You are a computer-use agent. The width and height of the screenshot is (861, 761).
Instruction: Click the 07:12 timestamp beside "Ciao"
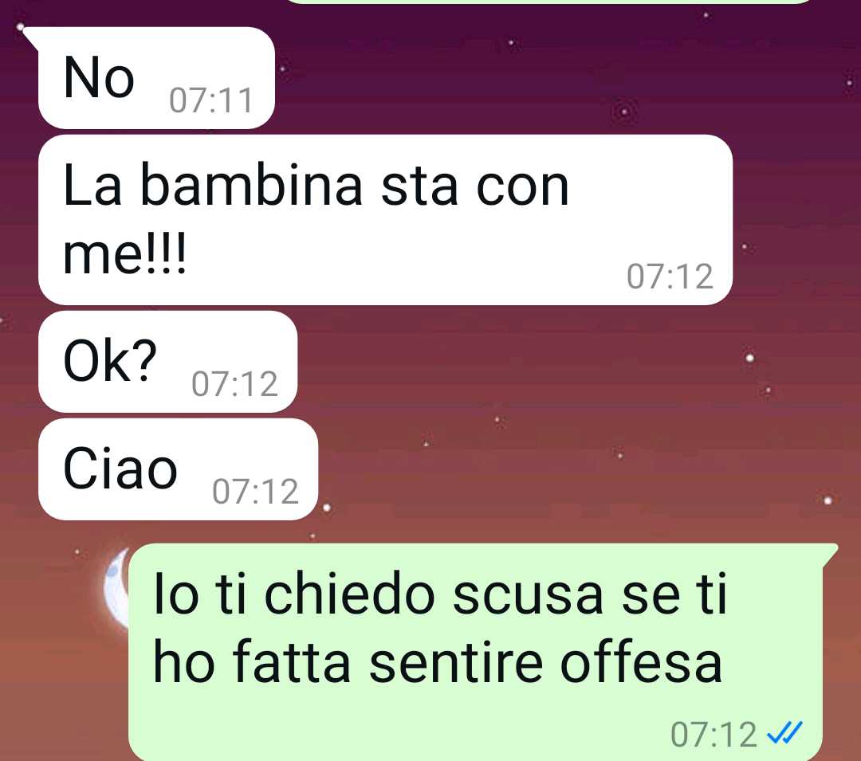[x=255, y=491]
